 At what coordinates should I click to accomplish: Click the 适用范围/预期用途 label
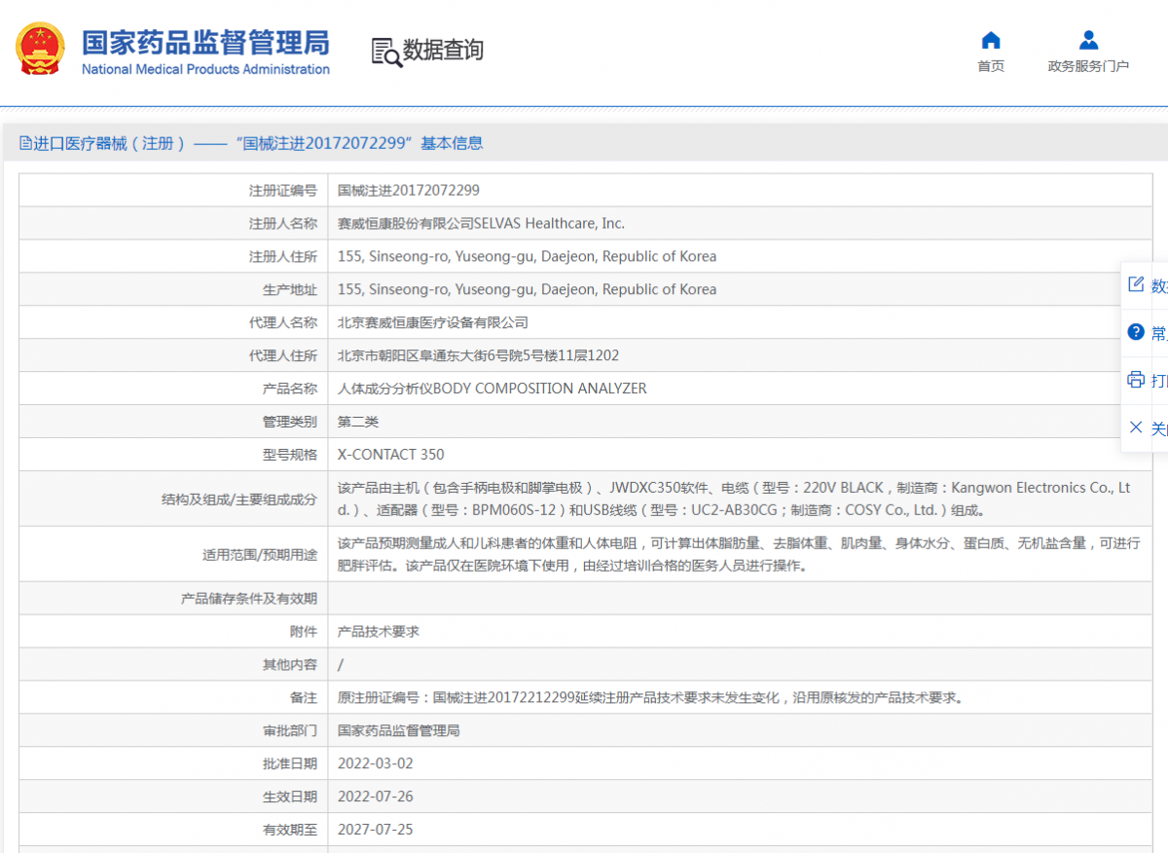coord(260,555)
